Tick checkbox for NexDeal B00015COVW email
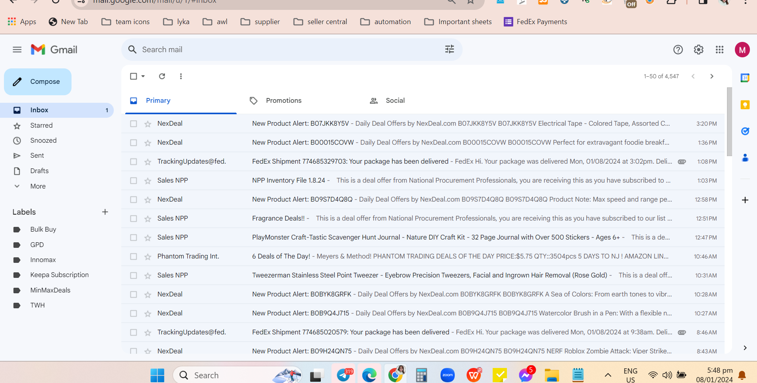 [134, 143]
